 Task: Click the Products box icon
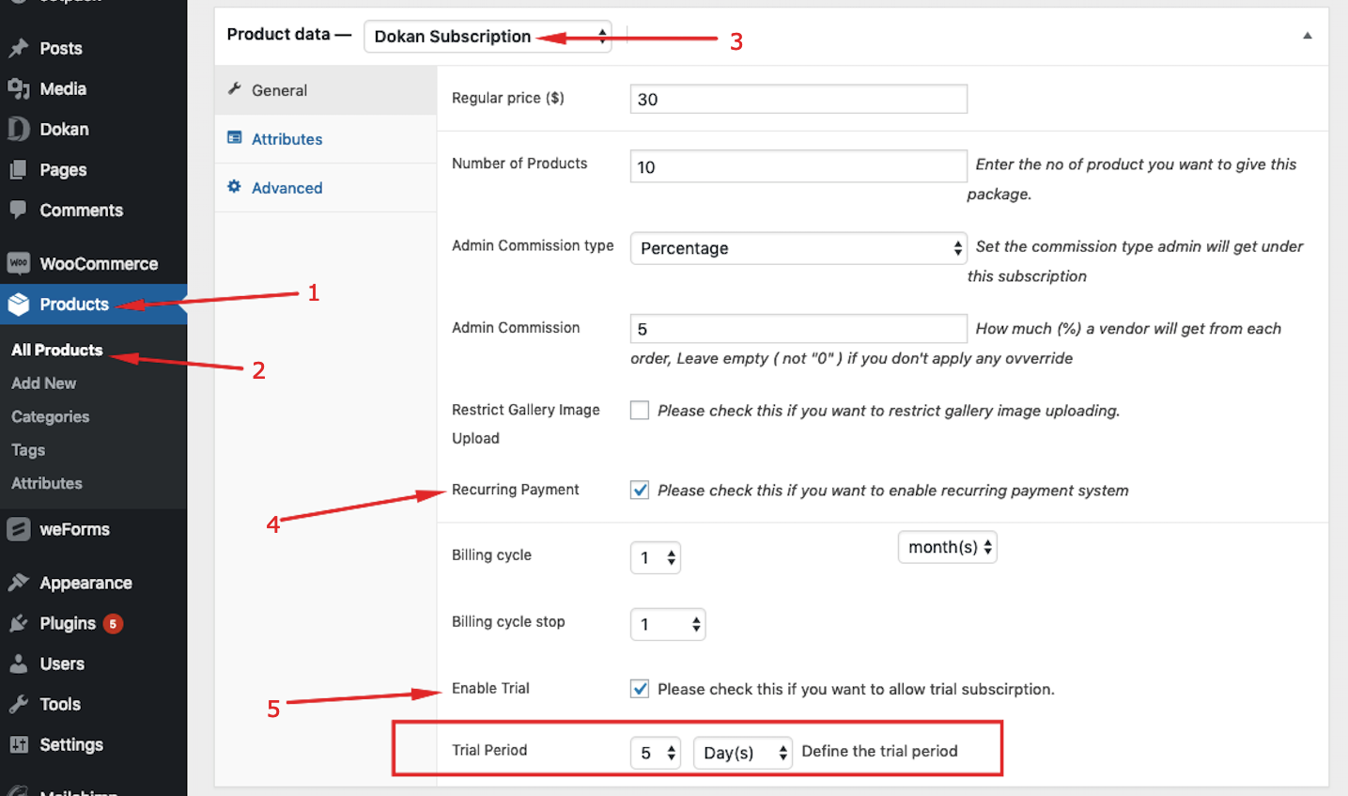tap(19, 304)
